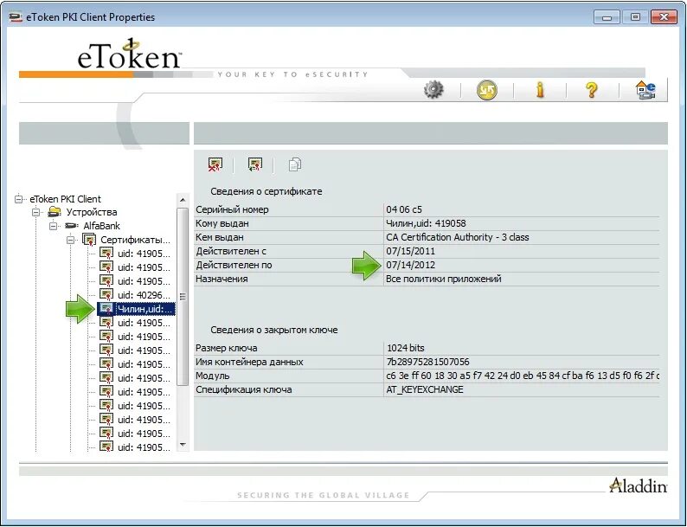Image resolution: width=687 pixels, height=527 pixels.
Task: Click tree scrollbar up arrow
Action: [183, 200]
